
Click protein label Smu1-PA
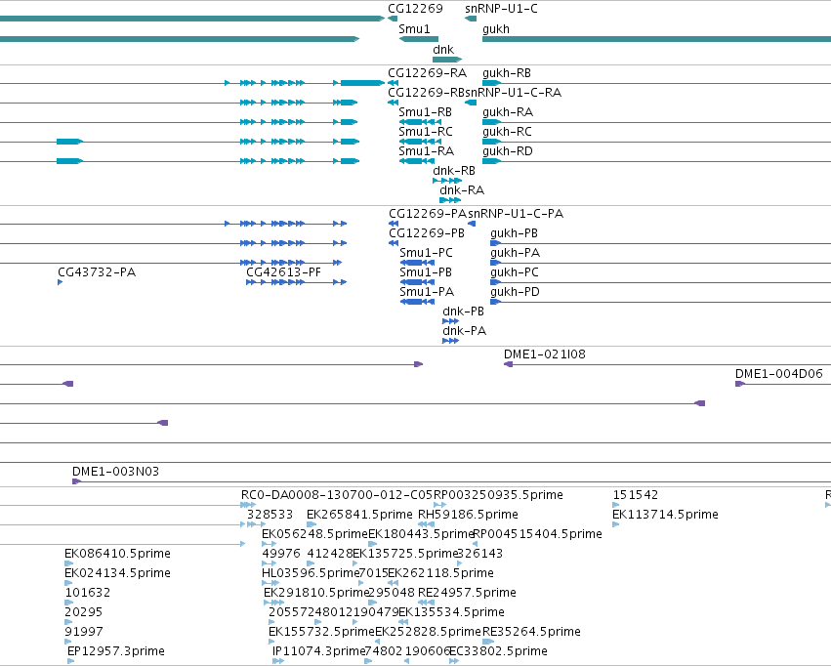pos(427,292)
